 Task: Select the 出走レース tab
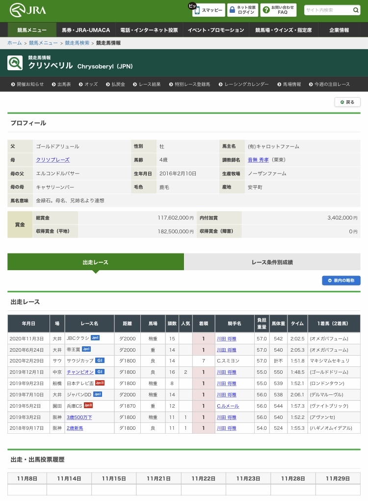coord(96,262)
